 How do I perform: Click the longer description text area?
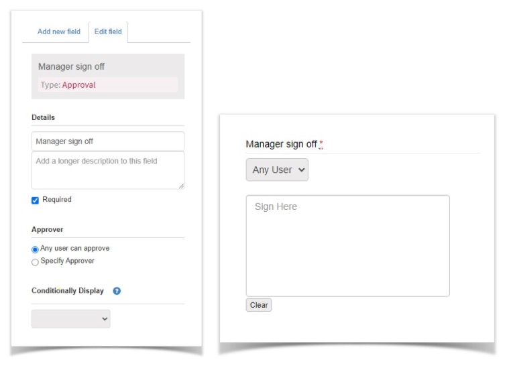click(x=107, y=170)
